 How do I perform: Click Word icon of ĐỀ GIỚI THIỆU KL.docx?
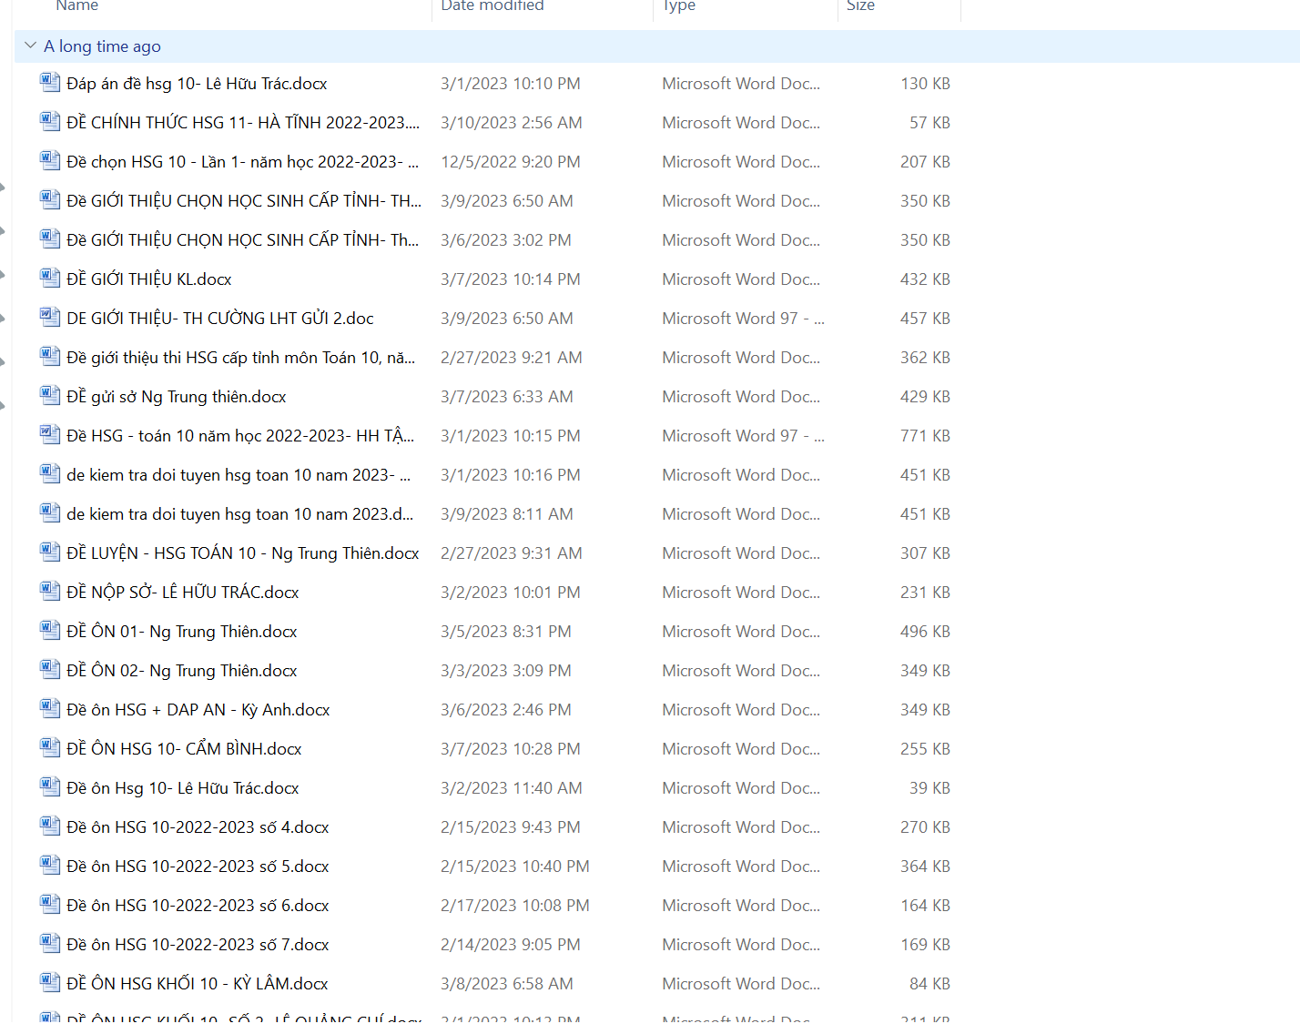[50, 278]
